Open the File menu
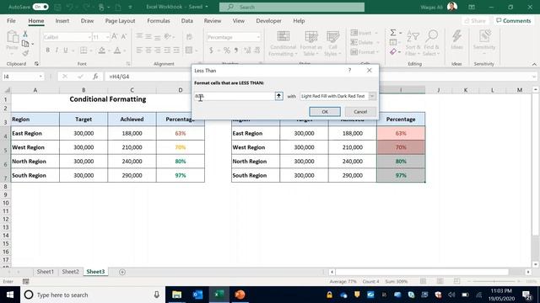This screenshot has height=303, width=540. point(11,21)
